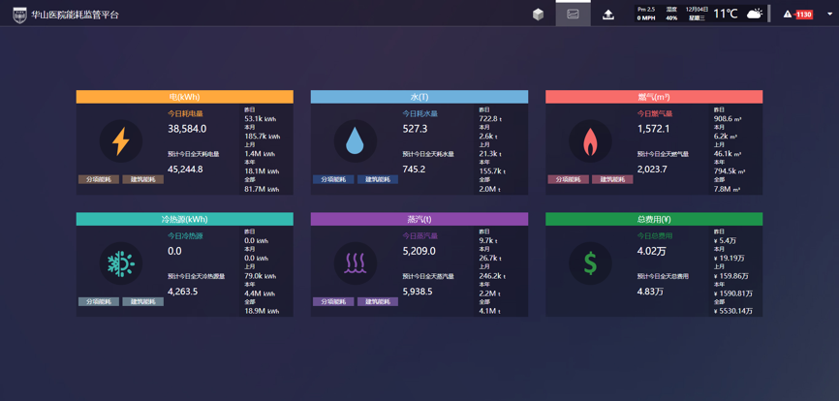Click the electricity lightning bolt icon
The width and height of the screenshot is (839, 401).
pyautogui.click(x=121, y=141)
